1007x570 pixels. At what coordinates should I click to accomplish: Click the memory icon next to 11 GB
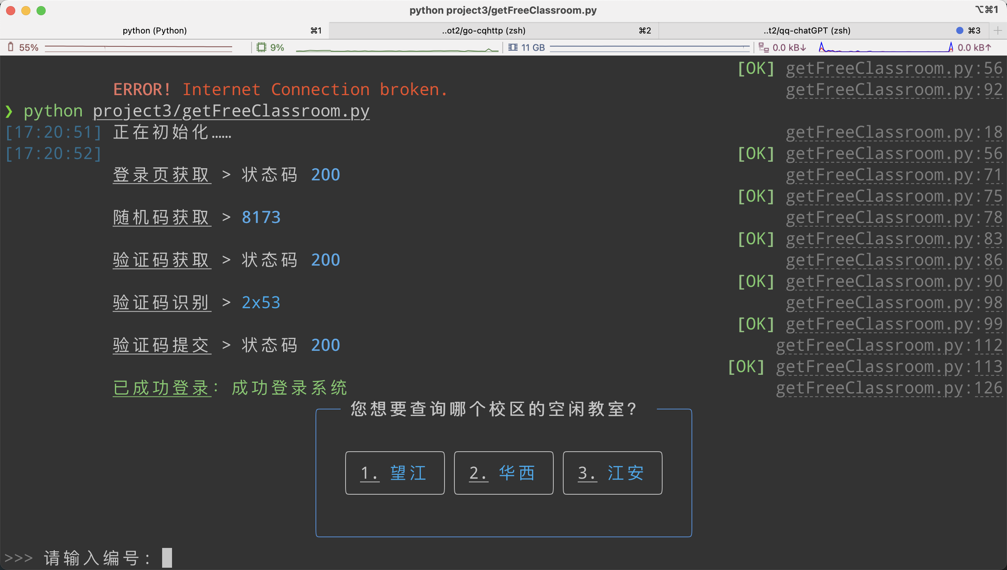(x=513, y=47)
